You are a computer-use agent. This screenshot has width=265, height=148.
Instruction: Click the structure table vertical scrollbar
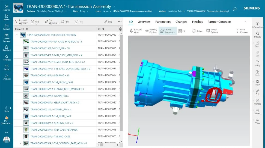122,81
